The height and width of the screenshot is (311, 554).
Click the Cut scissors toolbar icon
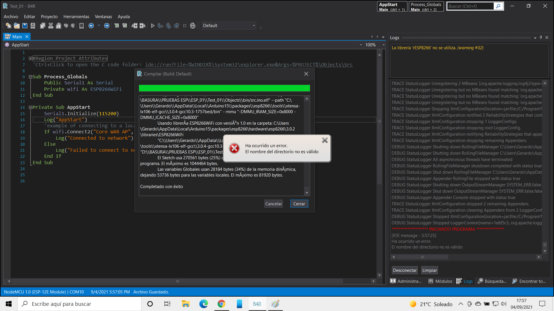(x=51, y=26)
